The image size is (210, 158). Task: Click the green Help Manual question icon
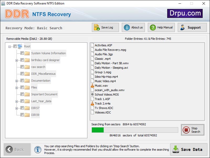click(x=154, y=27)
